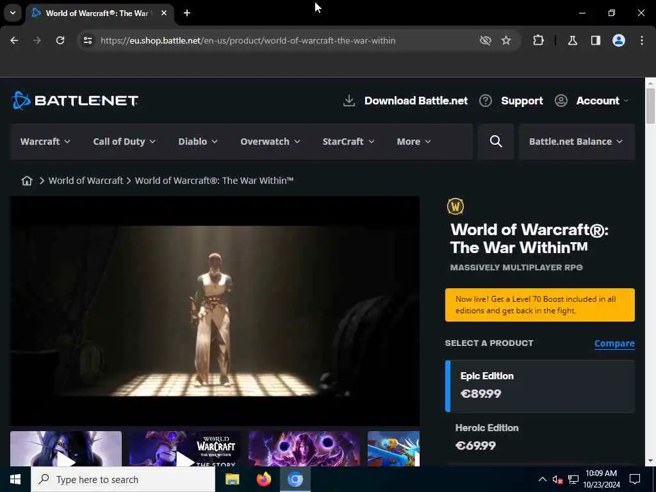Viewport: 656px width, 492px height.
Task: Select the blue partially visible thumbnail
Action: (393, 448)
